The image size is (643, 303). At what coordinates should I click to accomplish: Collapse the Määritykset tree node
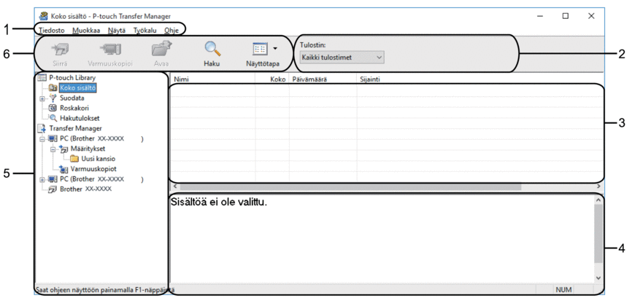[x=52, y=149]
